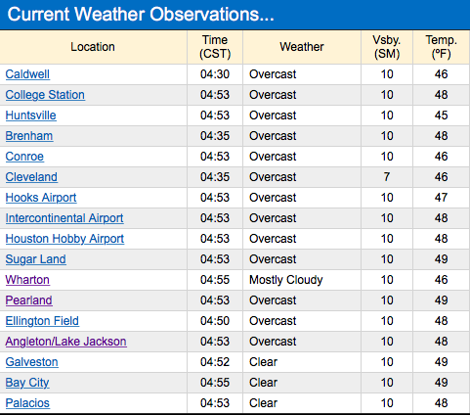
Task: Open the Pearland weather link
Action: coord(29,300)
